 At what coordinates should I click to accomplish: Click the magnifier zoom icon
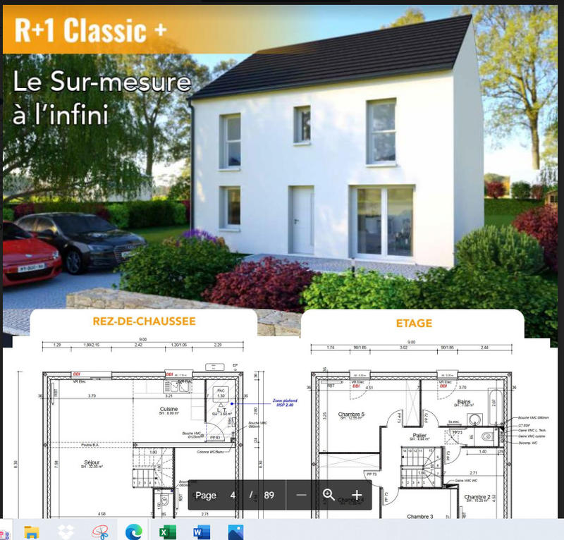coord(329,495)
